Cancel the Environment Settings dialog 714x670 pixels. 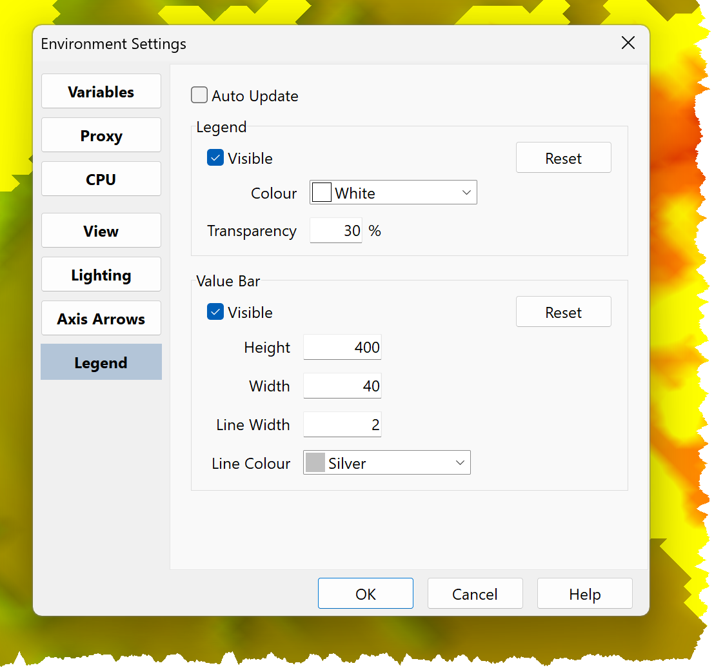tap(475, 593)
